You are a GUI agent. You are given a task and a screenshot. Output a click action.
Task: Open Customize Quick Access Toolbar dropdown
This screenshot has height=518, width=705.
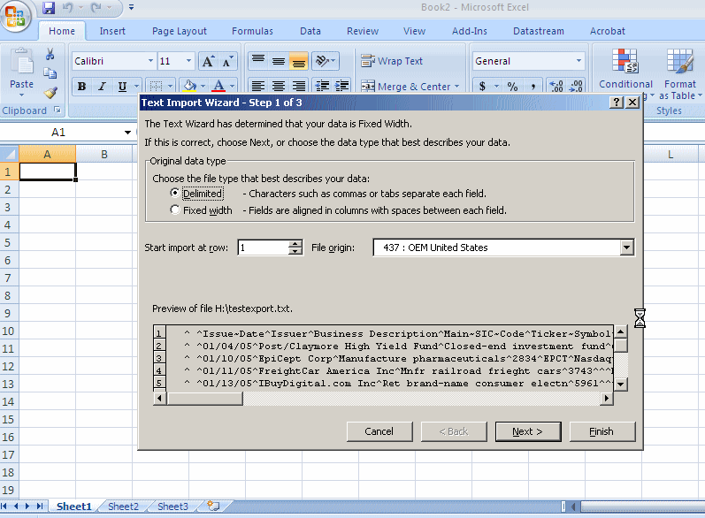(131, 8)
